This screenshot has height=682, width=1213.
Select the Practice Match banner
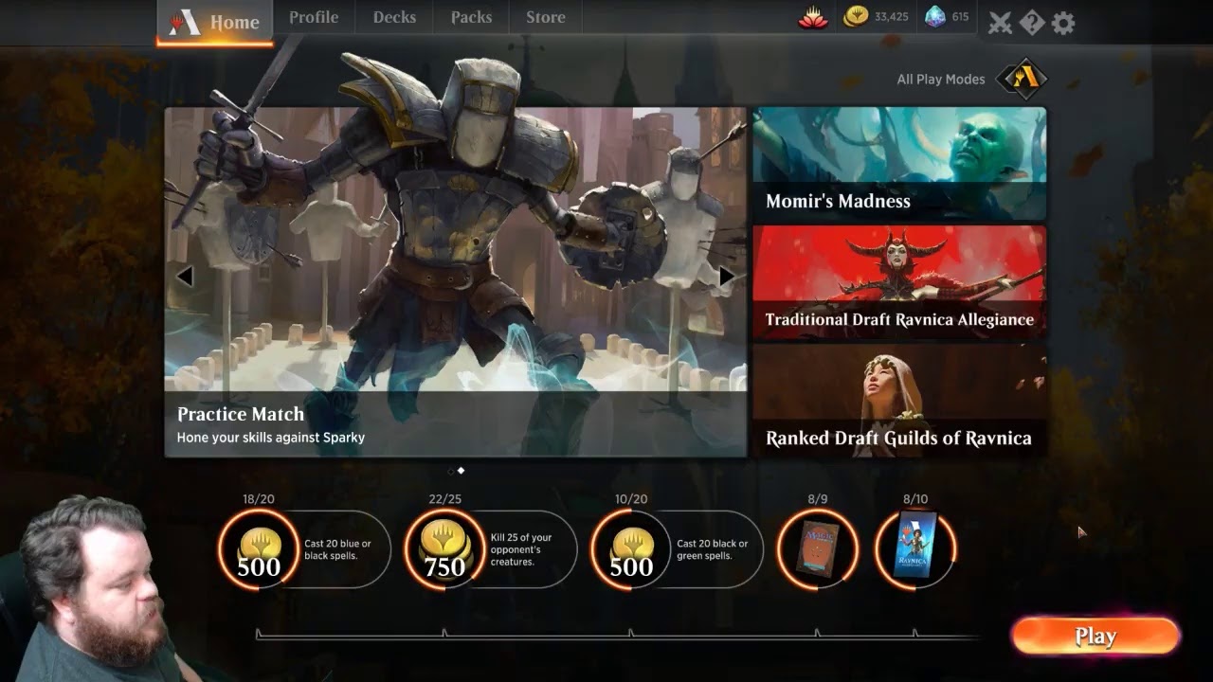(x=456, y=282)
